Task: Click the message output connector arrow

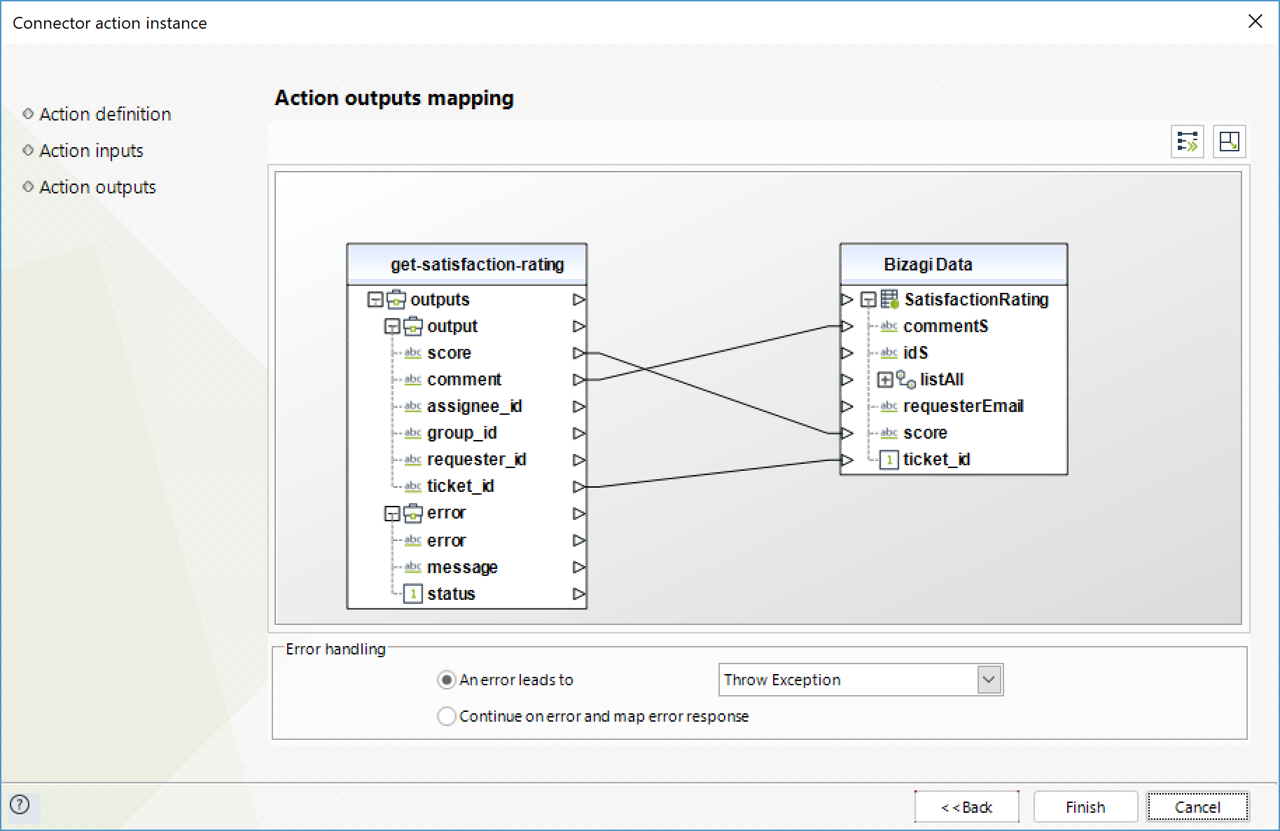Action: click(579, 567)
